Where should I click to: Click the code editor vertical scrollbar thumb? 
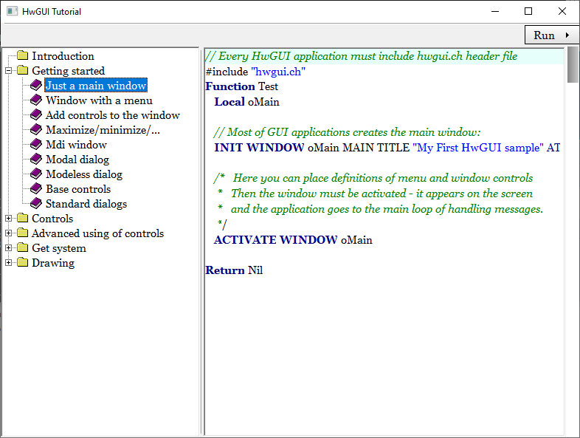tap(572, 66)
